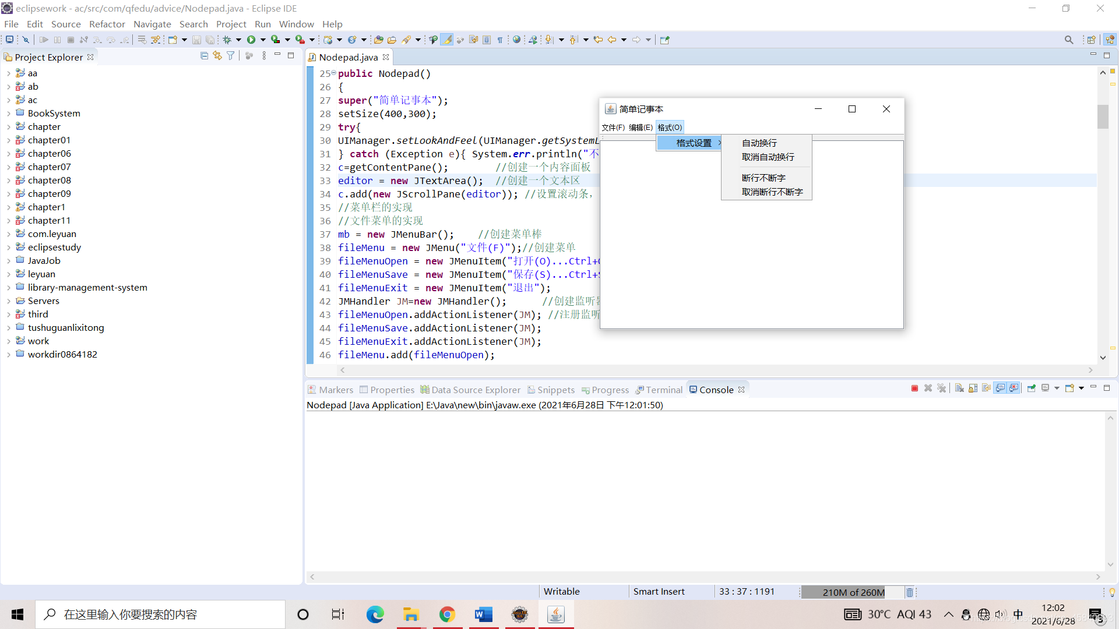Click the Save disk icon in toolbar
Screen dimensions: 1119x629
[196, 40]
